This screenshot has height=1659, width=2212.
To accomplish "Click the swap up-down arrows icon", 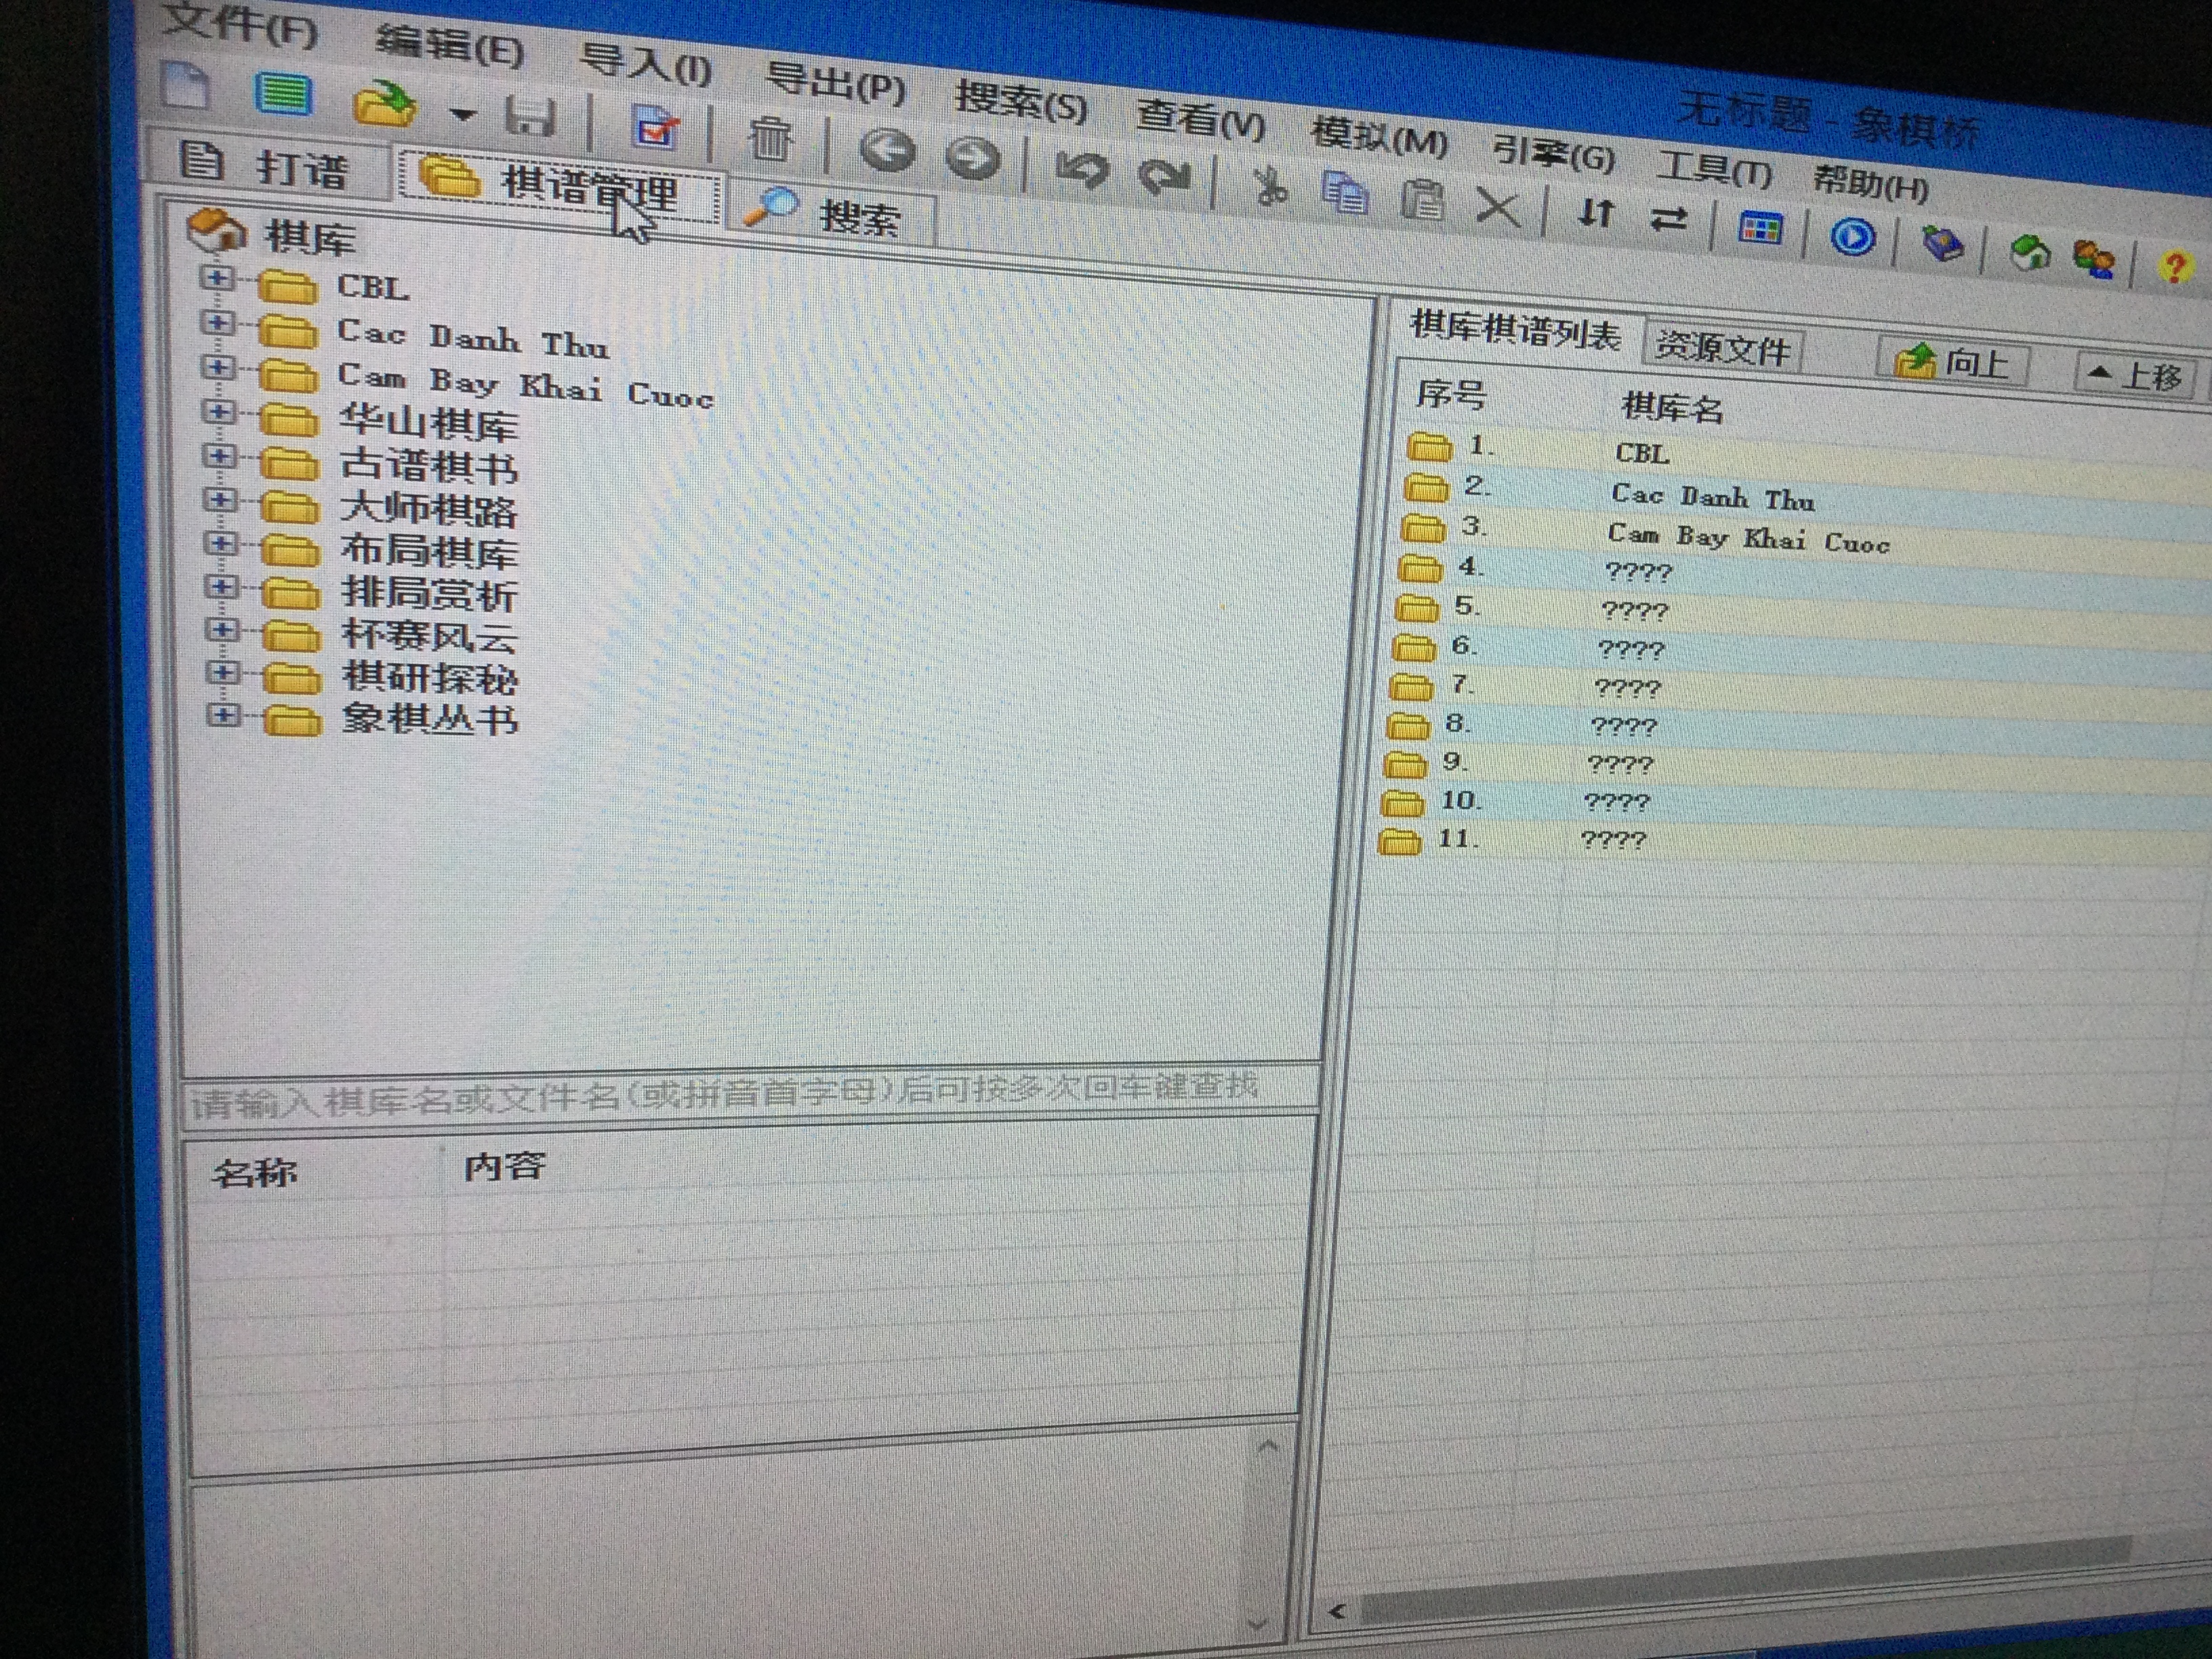I will [1596, 213].
